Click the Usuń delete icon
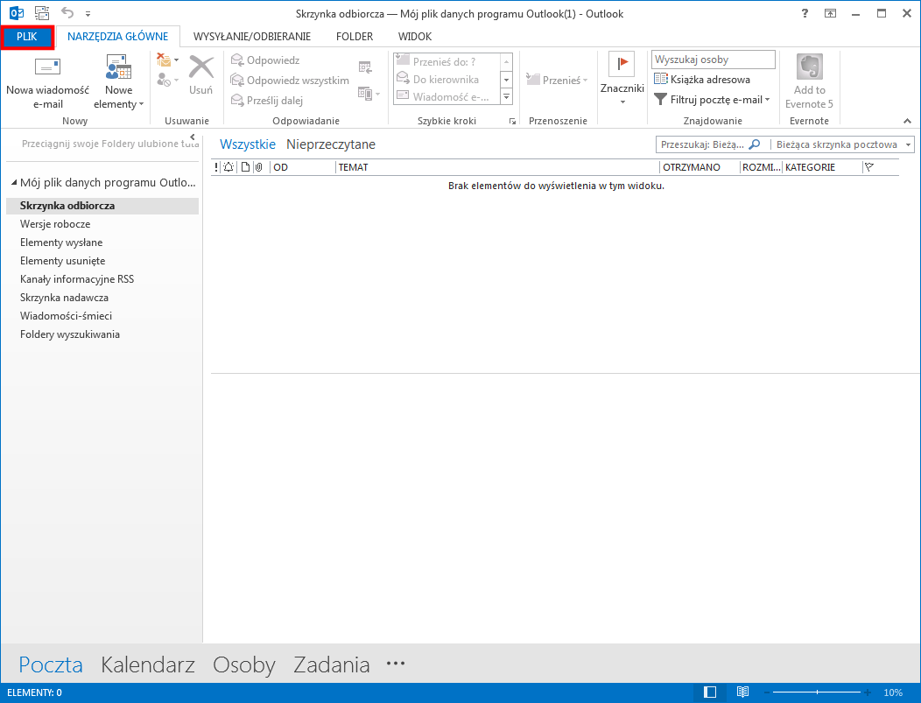This screenshot has height=703, width=921. [x=200, y=75]
